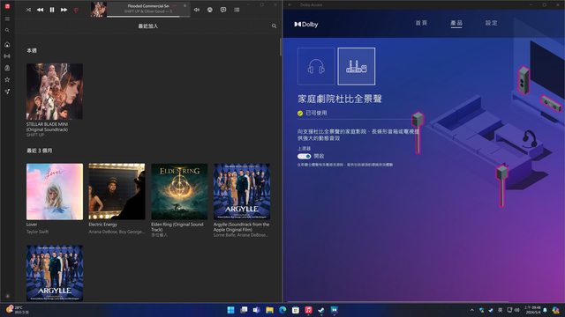
Task: Open the Lover album by Taylor Swift
Action: 55,192
